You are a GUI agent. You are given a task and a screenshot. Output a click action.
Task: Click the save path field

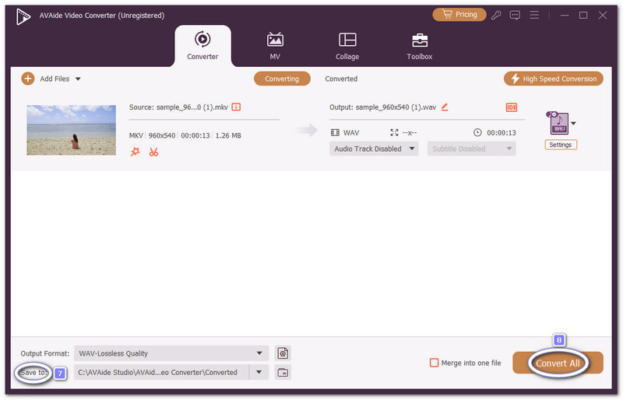tap(162, 373)
